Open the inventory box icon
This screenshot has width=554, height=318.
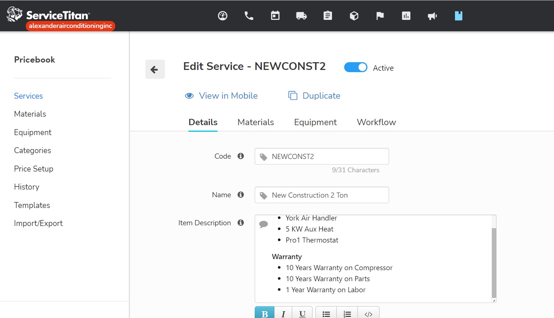[354, 16]
